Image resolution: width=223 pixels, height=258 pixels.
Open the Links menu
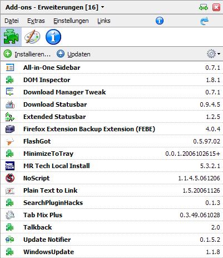point(104,21)
